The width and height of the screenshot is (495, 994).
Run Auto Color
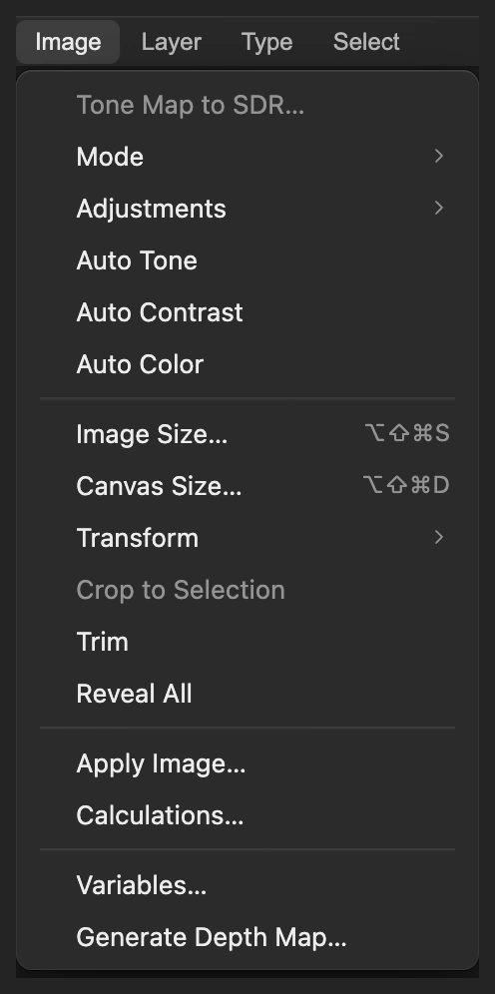click(x=247, y=364)
